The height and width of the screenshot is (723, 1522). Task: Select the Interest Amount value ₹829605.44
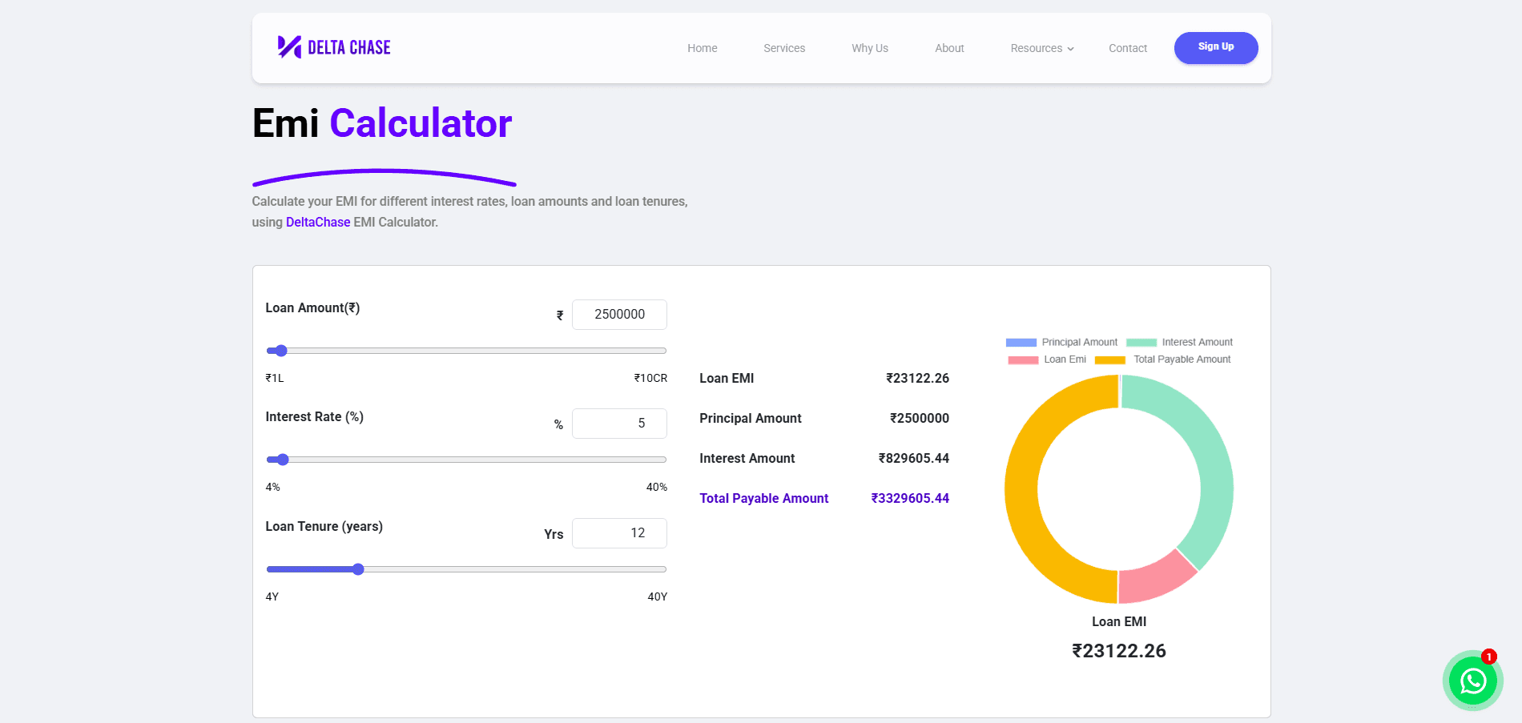[914, 458]
